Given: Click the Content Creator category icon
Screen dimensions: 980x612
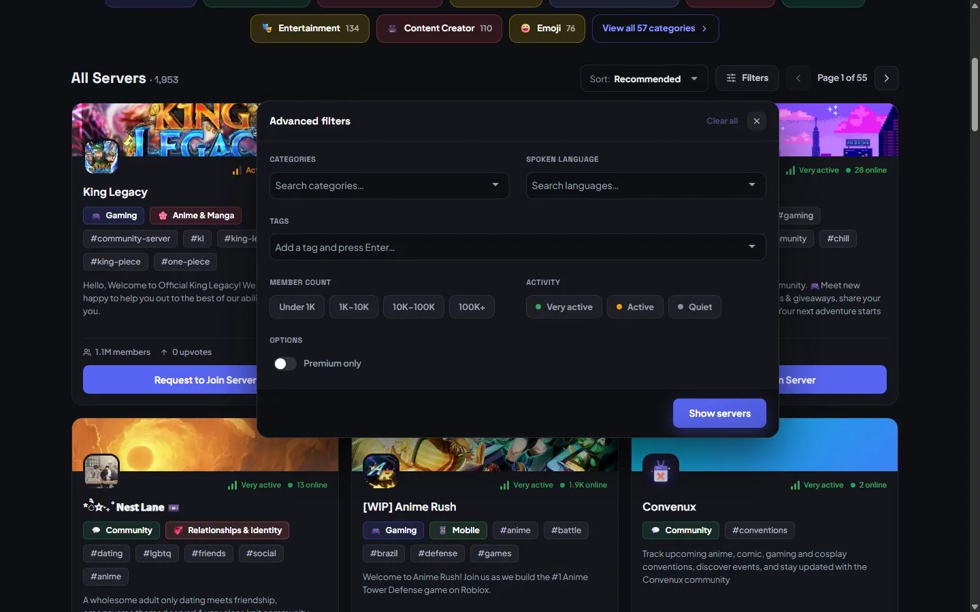Looking at the screenshot, I should 392,29.
